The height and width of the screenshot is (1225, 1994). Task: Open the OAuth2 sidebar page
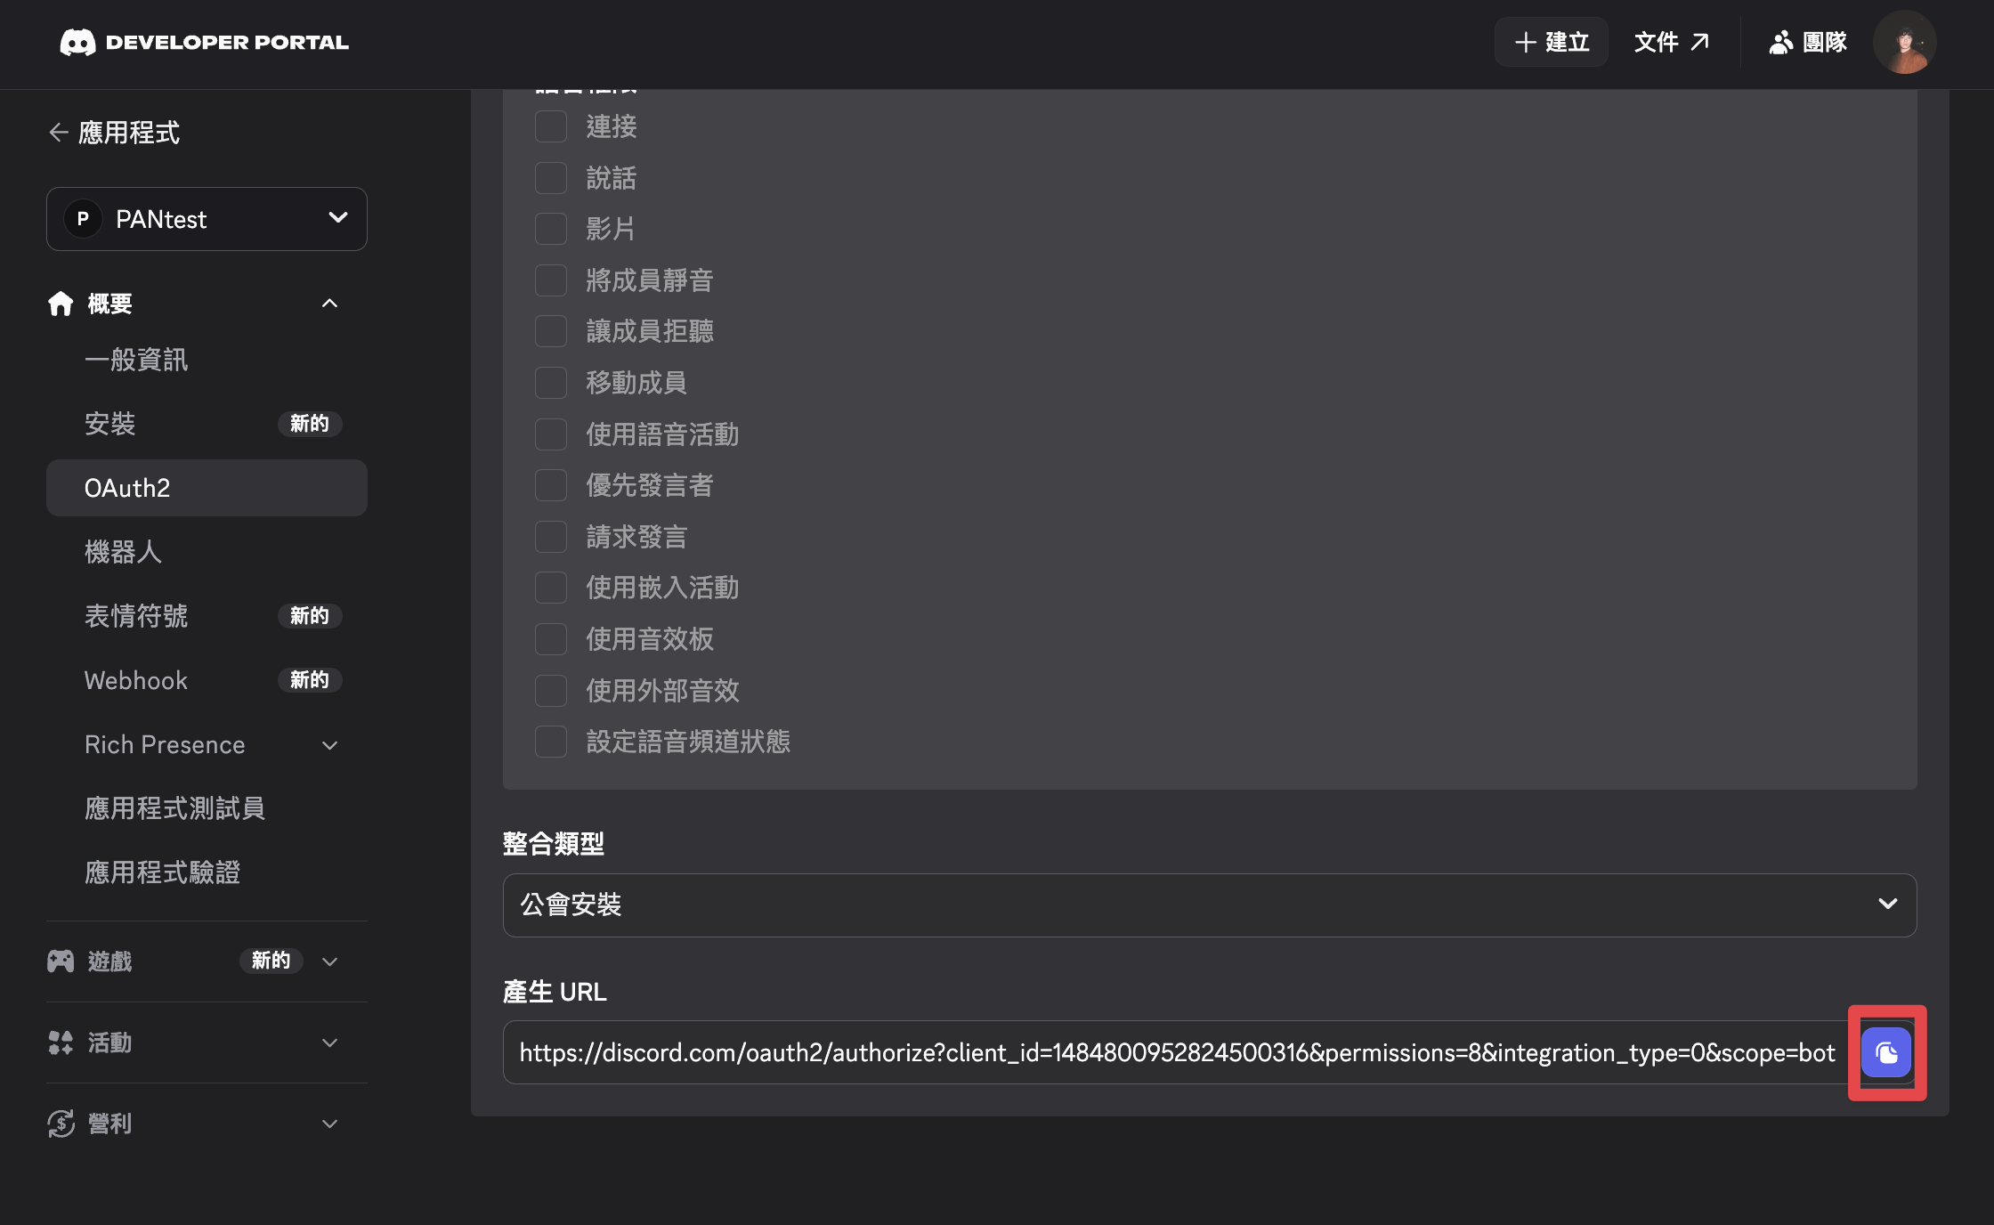(127, 487)
